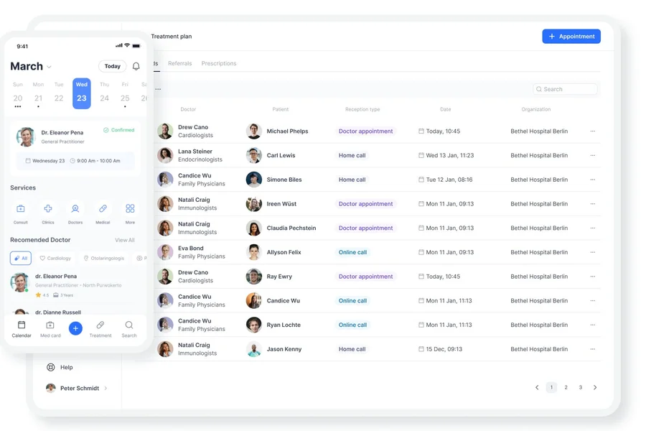This screenshot has width=646, height=431.
Task: Select Wed 23 in the calendar strip
Action: pyautogui.click(x=82, y=93)
